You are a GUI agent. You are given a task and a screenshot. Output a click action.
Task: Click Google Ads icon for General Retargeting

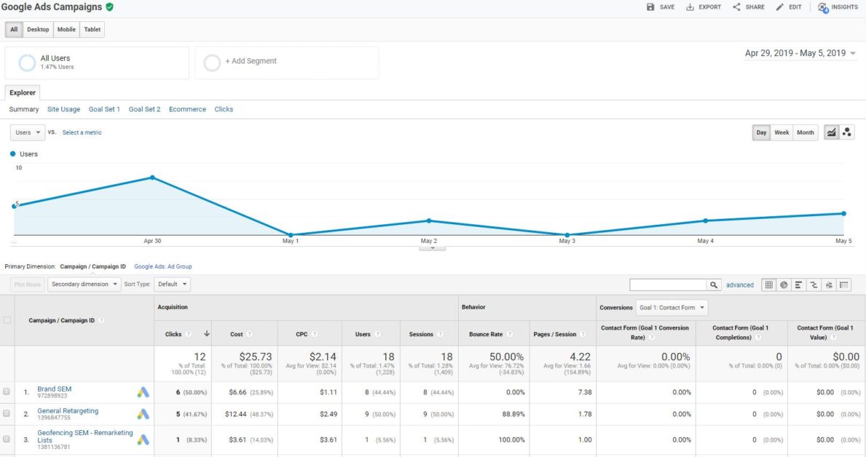click(x=143, y=414)
